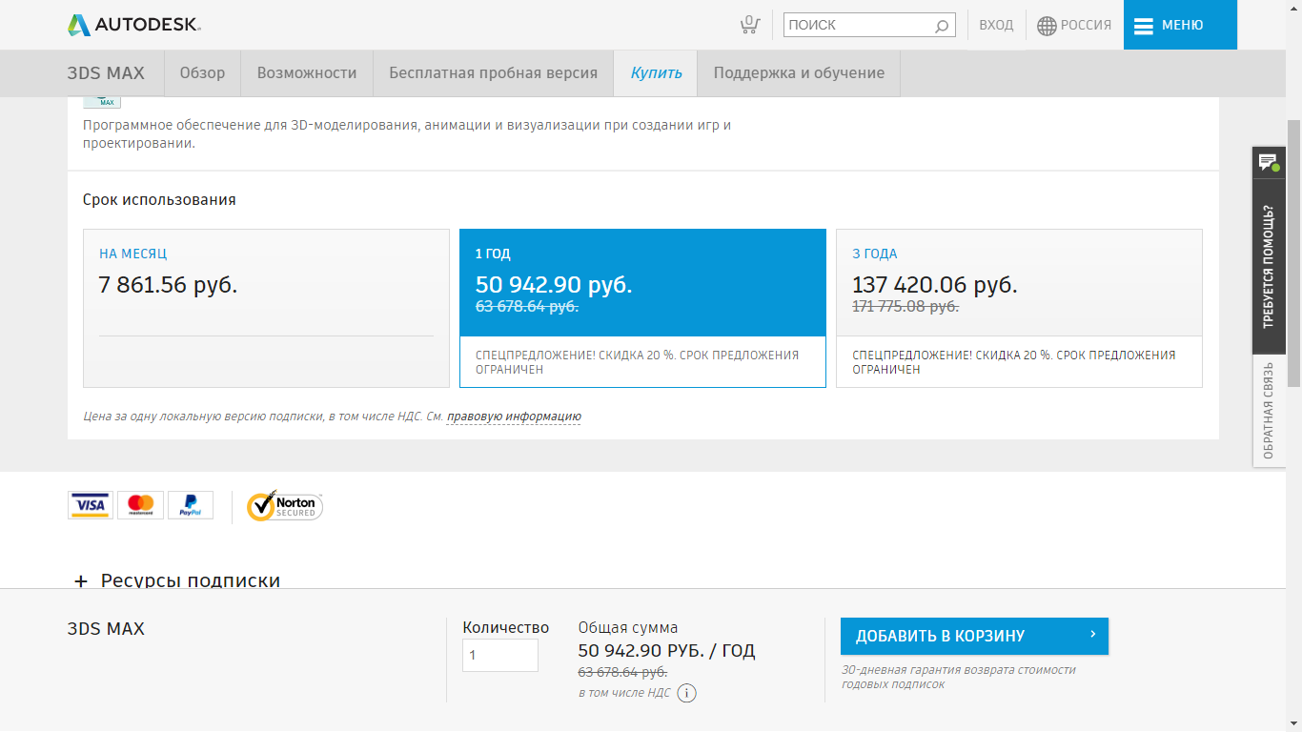Click the Количество quantity field

coord(500,655)
